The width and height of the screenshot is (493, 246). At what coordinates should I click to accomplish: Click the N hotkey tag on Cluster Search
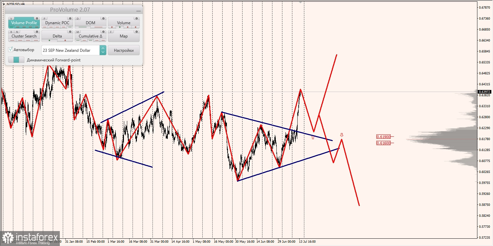pyautogui.click(x=17, y=32)
